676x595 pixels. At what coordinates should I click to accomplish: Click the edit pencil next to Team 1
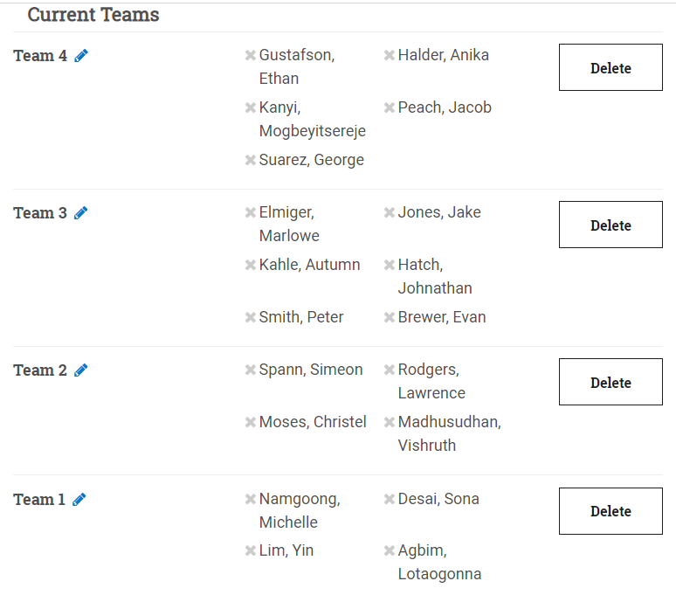tap(79, 500)
